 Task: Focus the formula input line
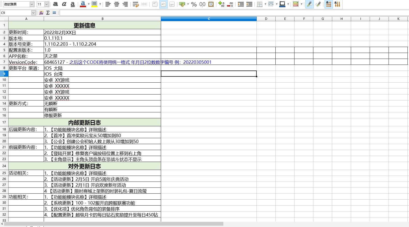click(234, 13)
